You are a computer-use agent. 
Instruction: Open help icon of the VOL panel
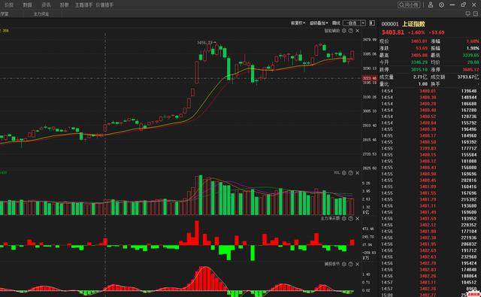click(x=351, y=173)
